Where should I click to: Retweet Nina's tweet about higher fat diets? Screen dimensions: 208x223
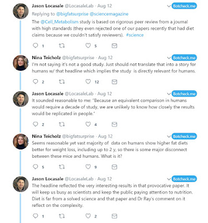pos(62,167)
